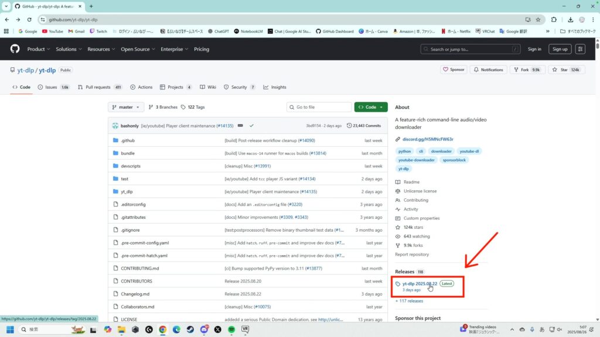
Task: Expand the Open Source header menu
Action: click(x=137, y=49)
